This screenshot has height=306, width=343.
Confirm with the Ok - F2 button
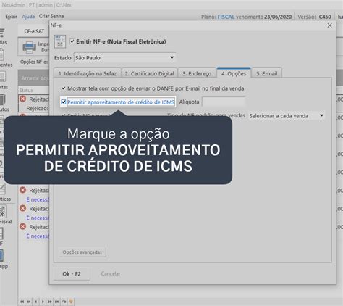click(72, 273)
